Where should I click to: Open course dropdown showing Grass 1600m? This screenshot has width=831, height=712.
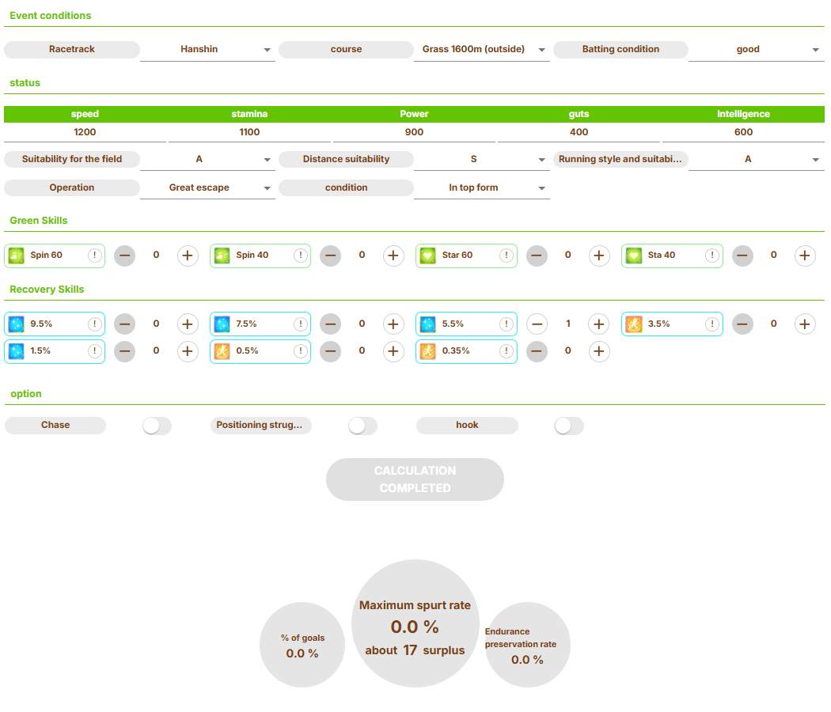(x=482, y=49)
